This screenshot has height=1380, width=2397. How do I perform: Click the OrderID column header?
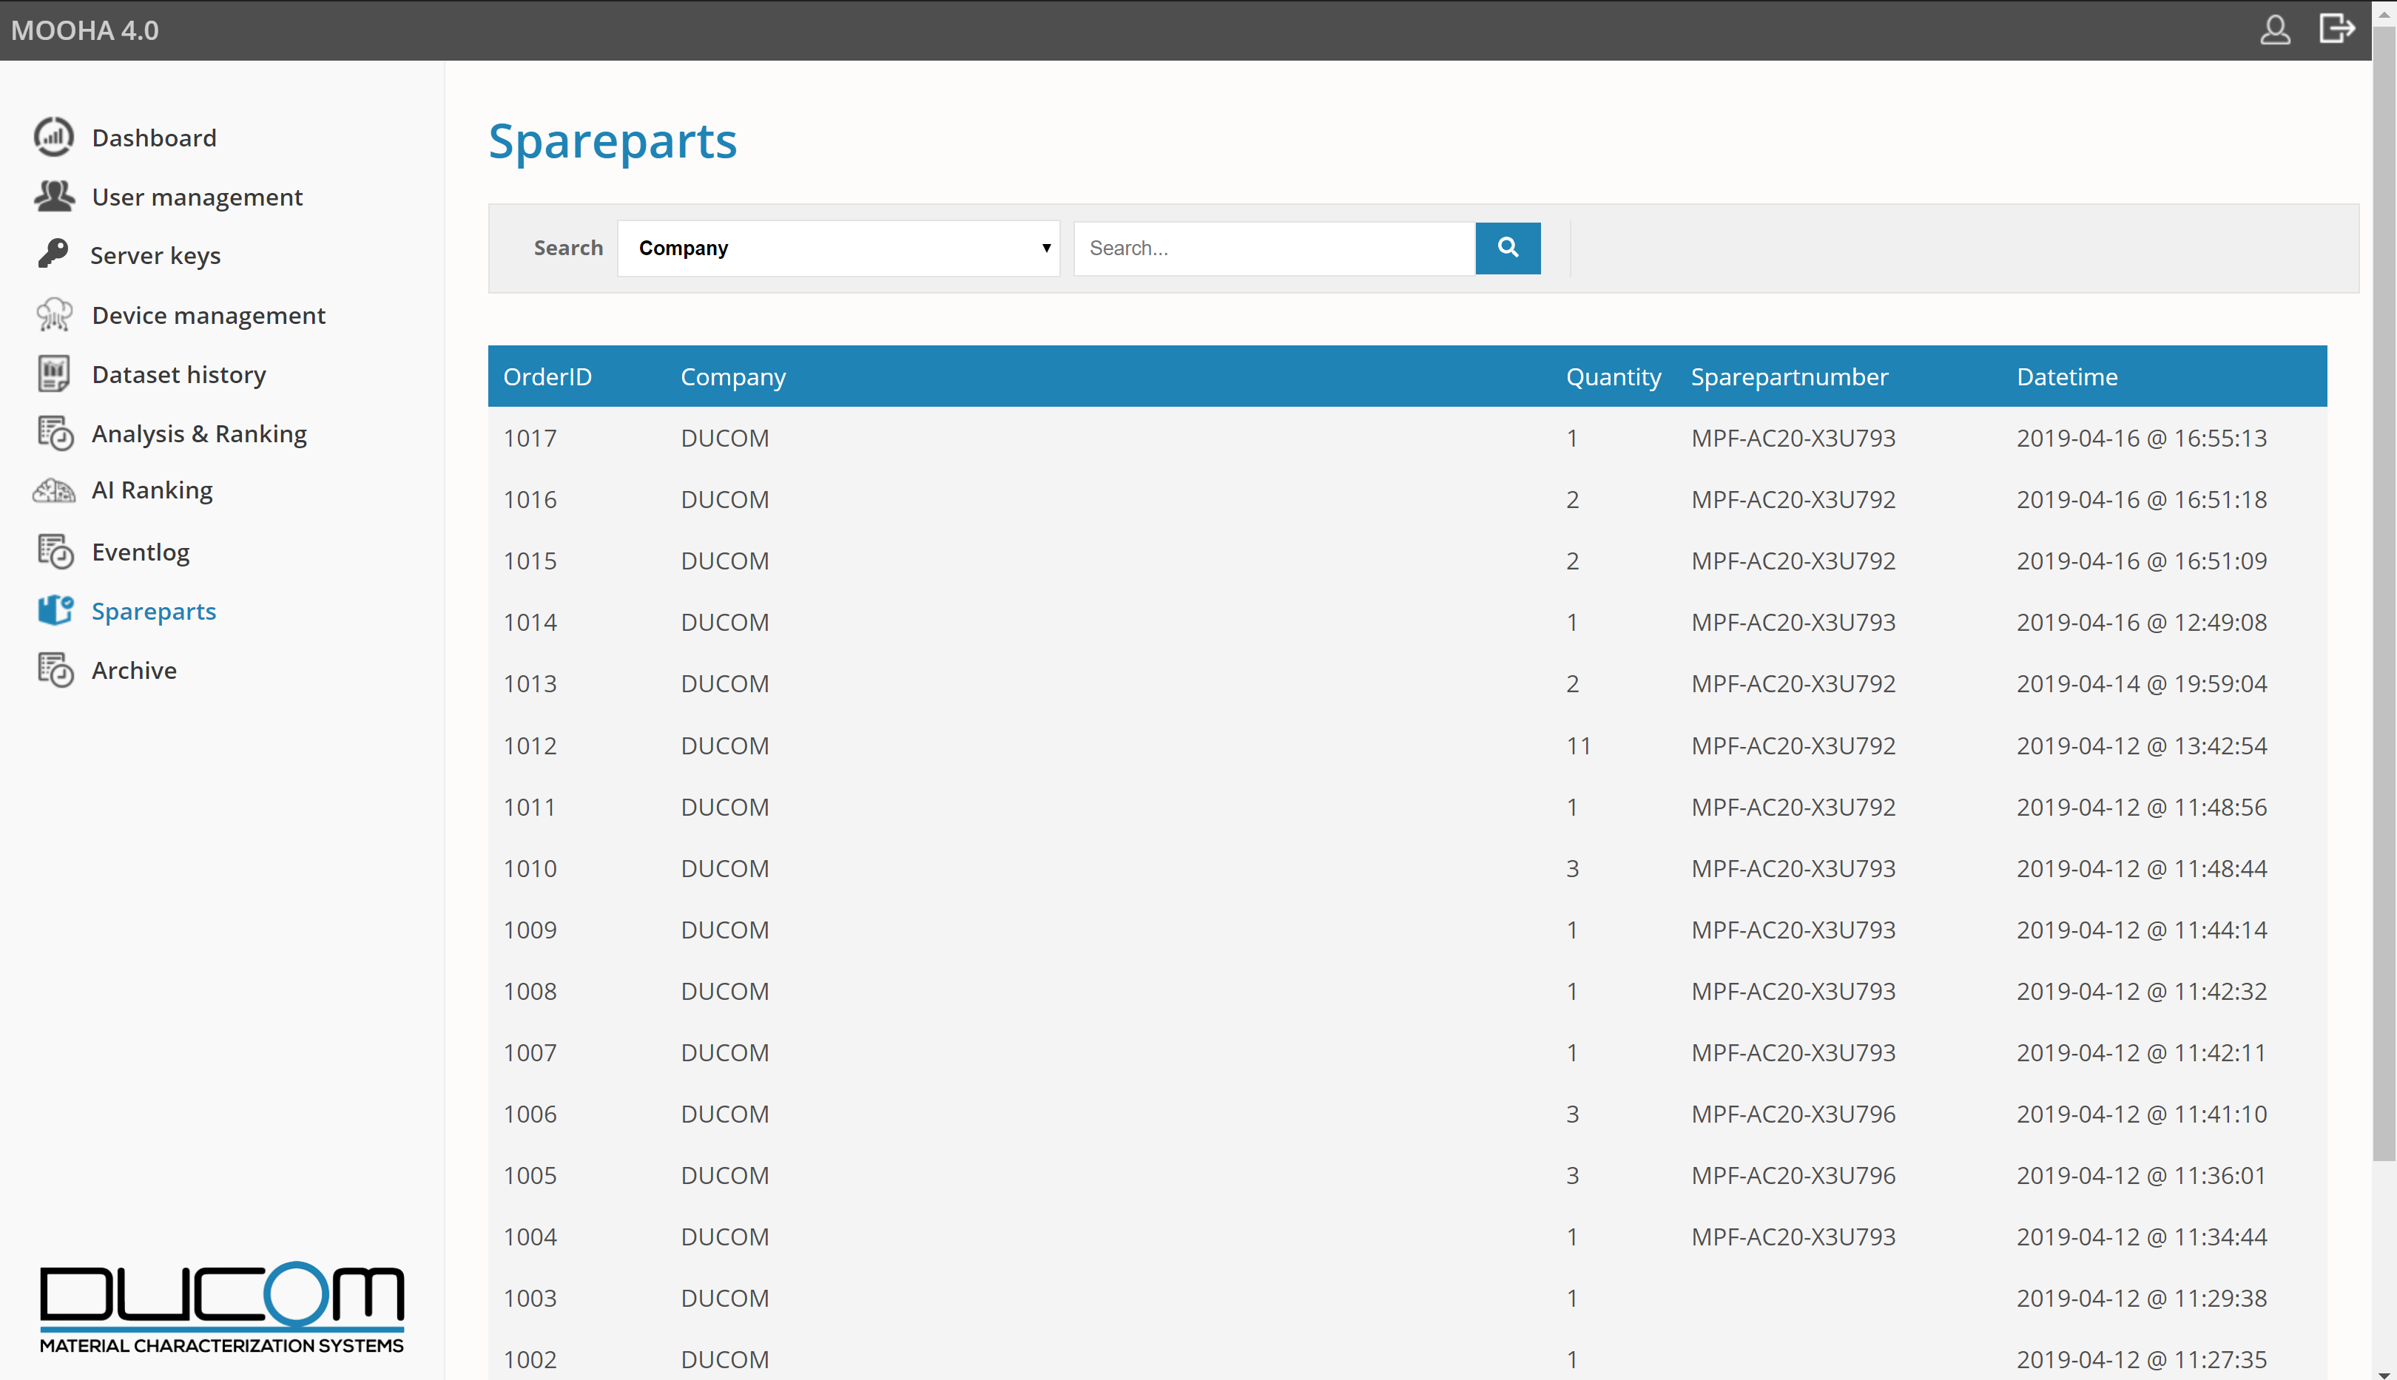pyautogui.click(x=547, y=376)
